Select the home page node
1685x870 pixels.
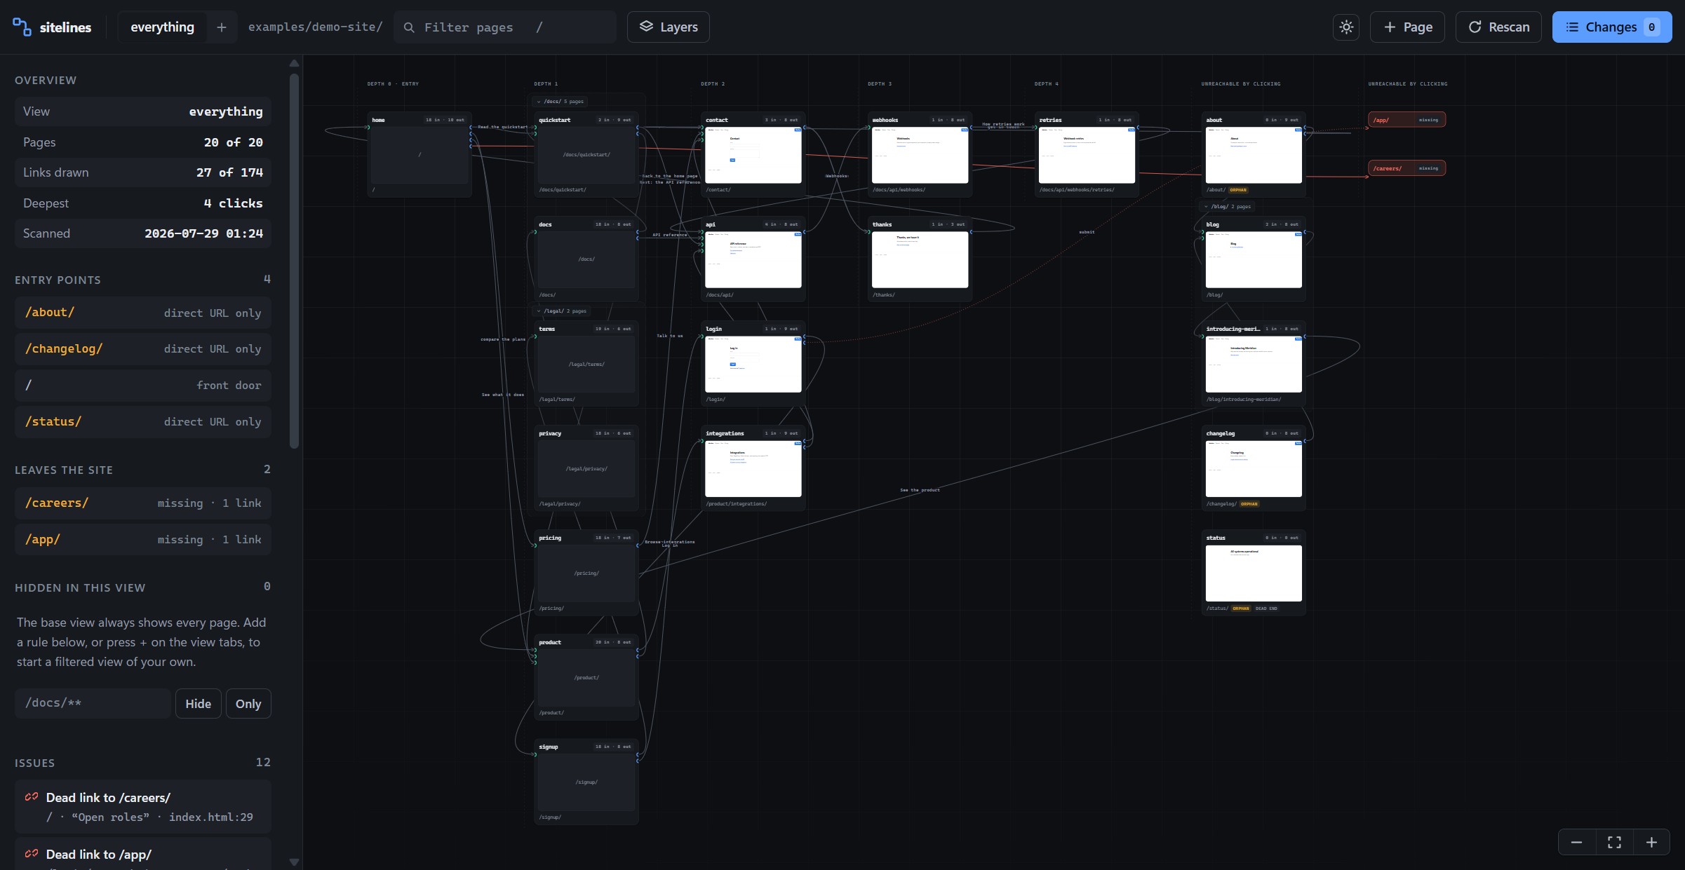click(x=419, y=154)
